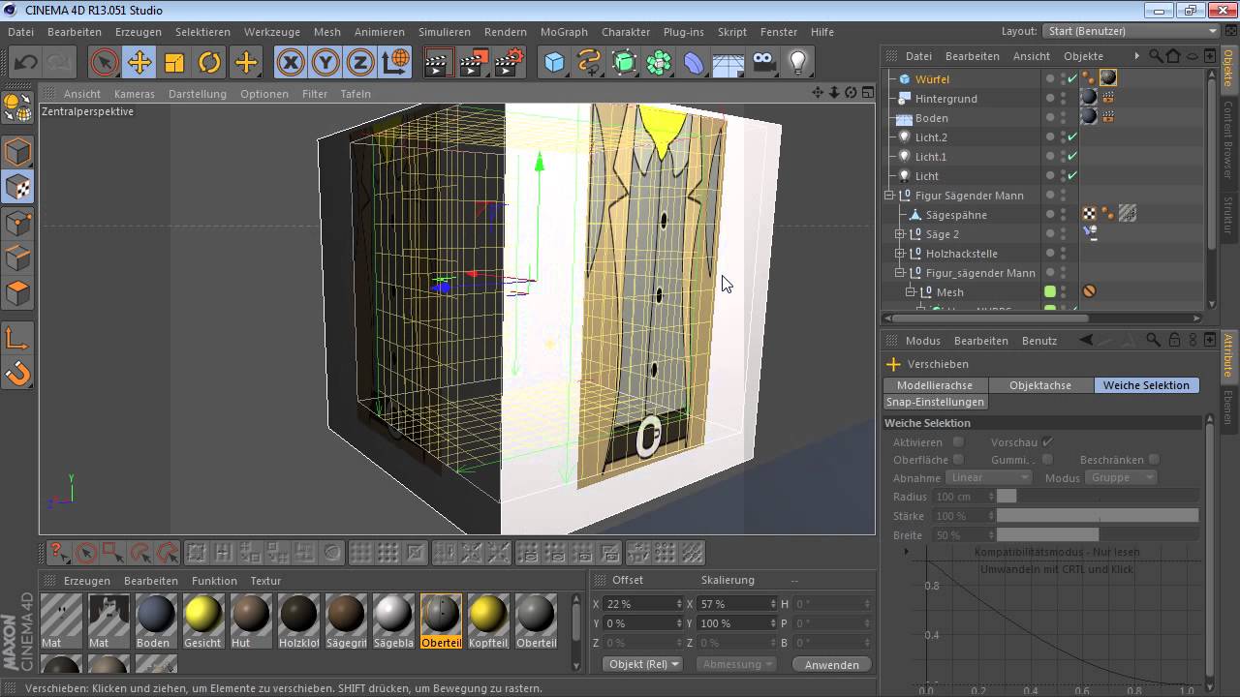The width and height of the screenshot is (1240, 697).
Task: Toggle X axis lock
Action: tap(291, 63)
